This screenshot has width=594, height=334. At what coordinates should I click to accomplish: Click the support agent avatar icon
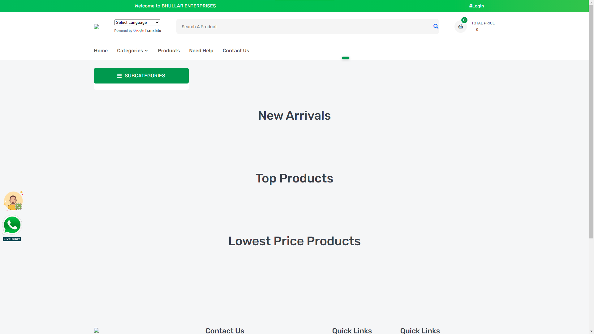tap(13, 201)
